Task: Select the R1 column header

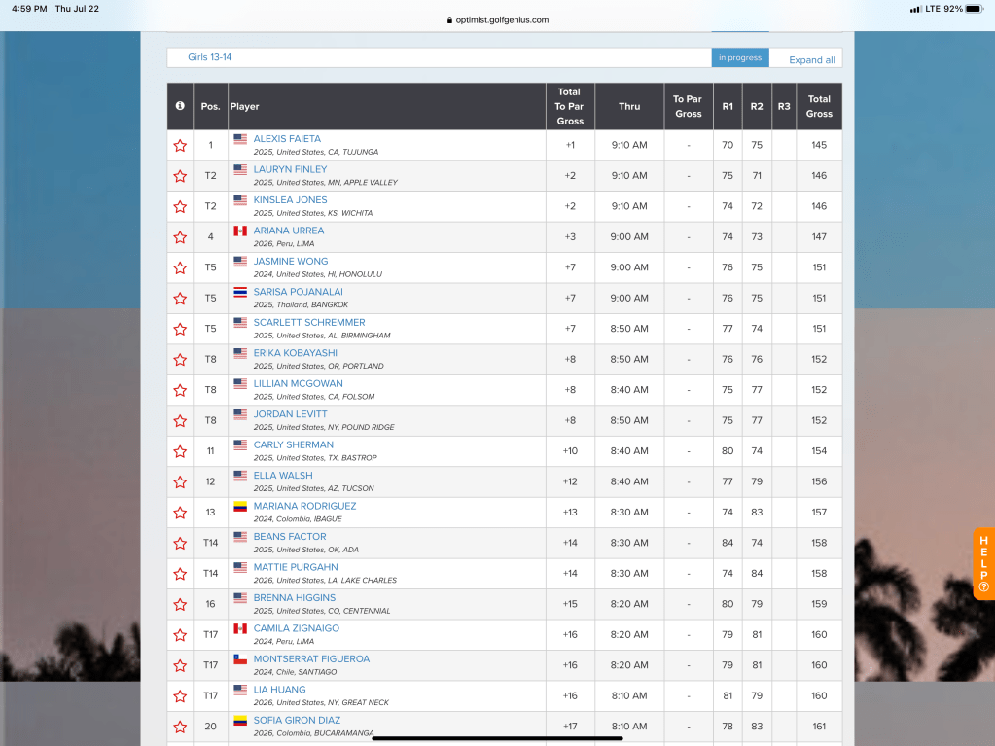Action: (728, 106)
